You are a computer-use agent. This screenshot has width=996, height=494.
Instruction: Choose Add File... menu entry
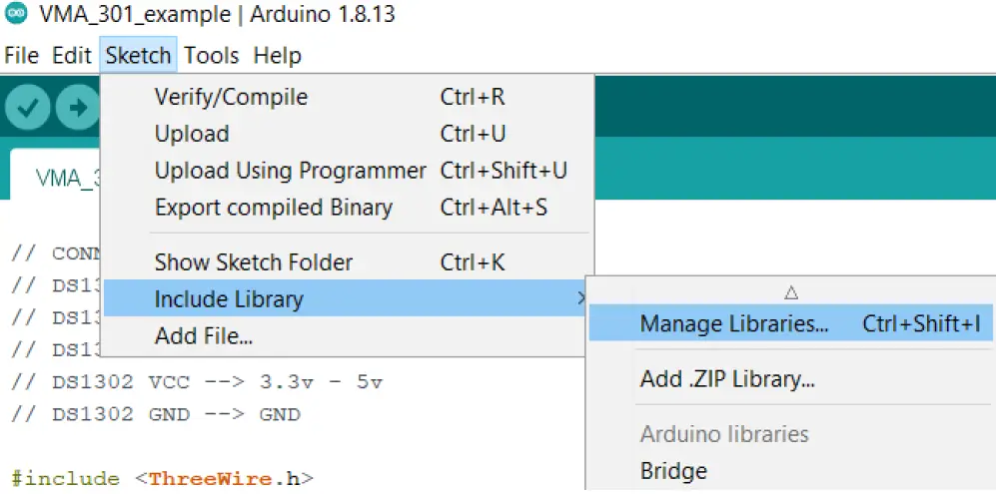coord(203,336)
